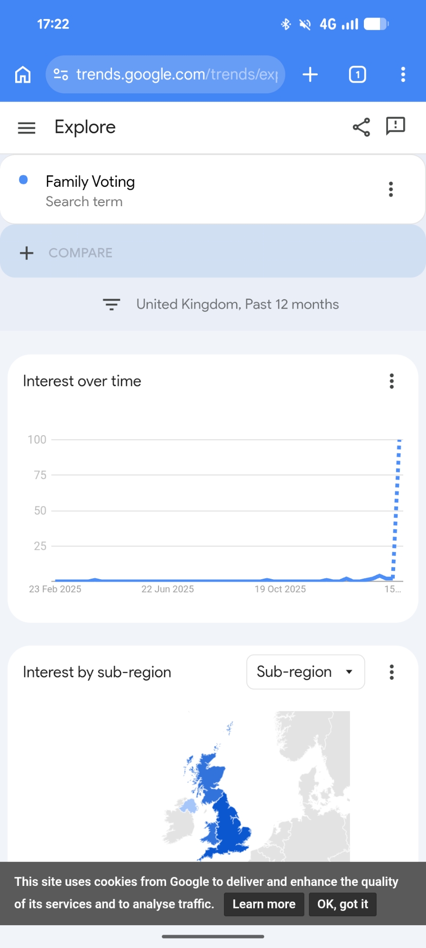Dismiss cookie notice with OK, got it
The width and height of the screenshot is (426, 948).
point(343,904)
